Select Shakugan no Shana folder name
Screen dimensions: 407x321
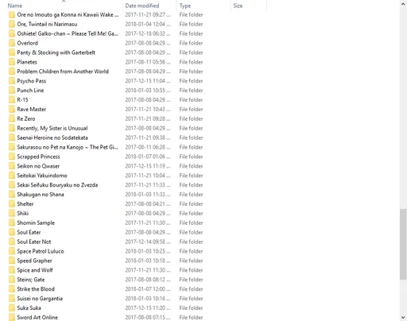pyautogui.click(x=41, y=195)
